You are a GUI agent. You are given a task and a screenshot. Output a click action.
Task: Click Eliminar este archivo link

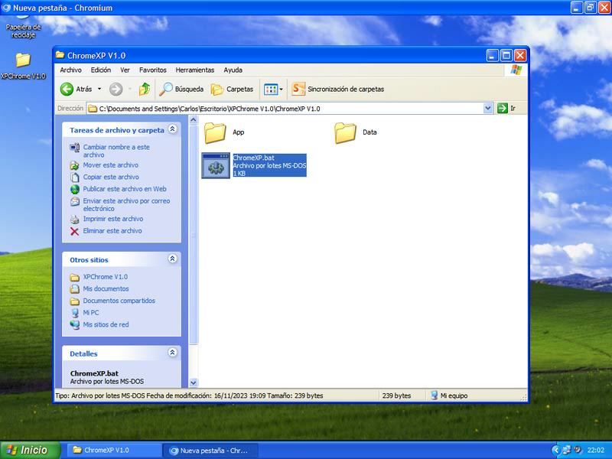[112, 231]
